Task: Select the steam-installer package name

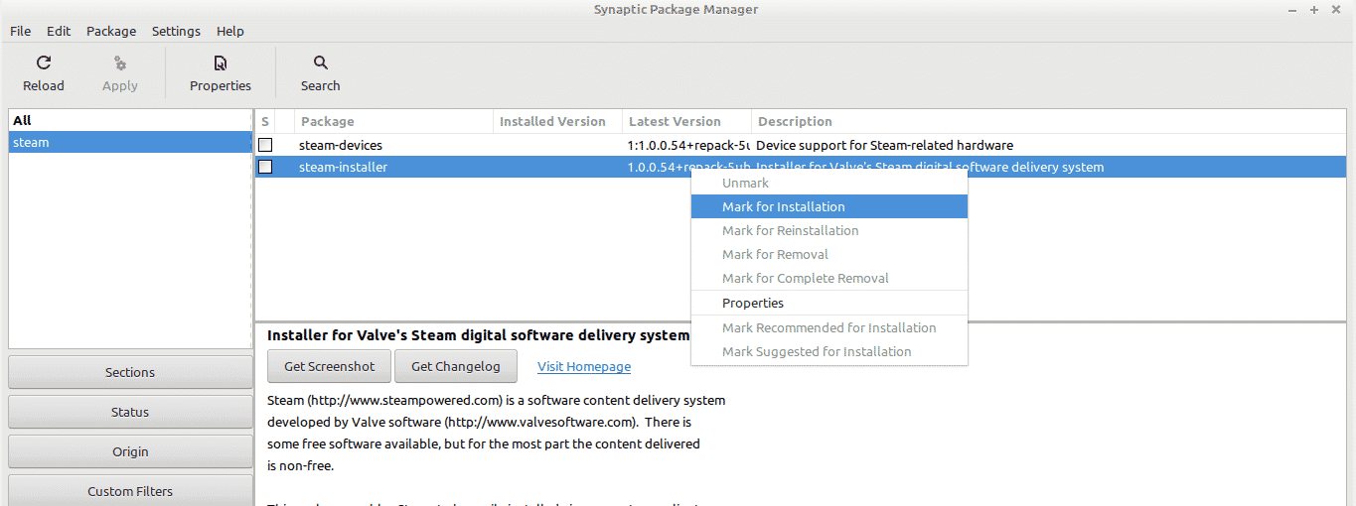Action: click(x=343, y=167)
